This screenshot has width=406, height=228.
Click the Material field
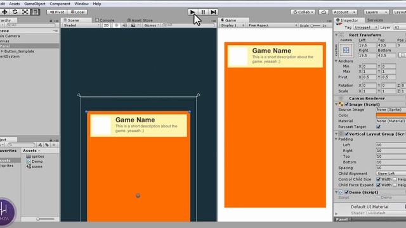point(391,121)
